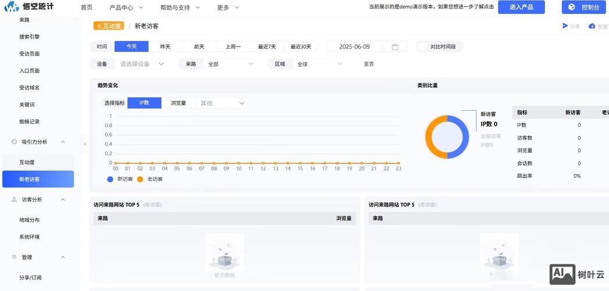Open 入口页面 in the sidebar
Screen dimensions: 609x291
click(30, 70)
